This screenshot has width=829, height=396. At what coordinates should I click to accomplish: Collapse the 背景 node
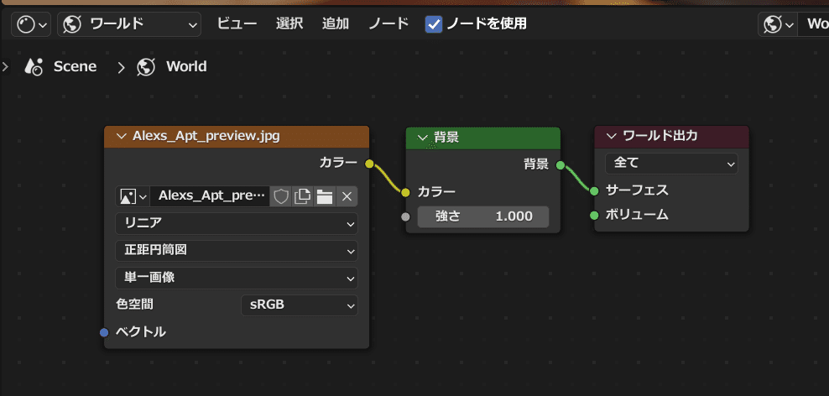pos(423,138)
